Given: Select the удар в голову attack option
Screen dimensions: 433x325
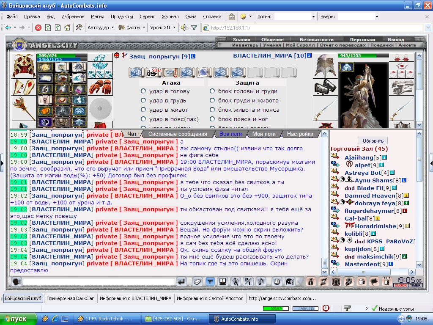Looking at the screenshot, I should [x=143, y=91].
